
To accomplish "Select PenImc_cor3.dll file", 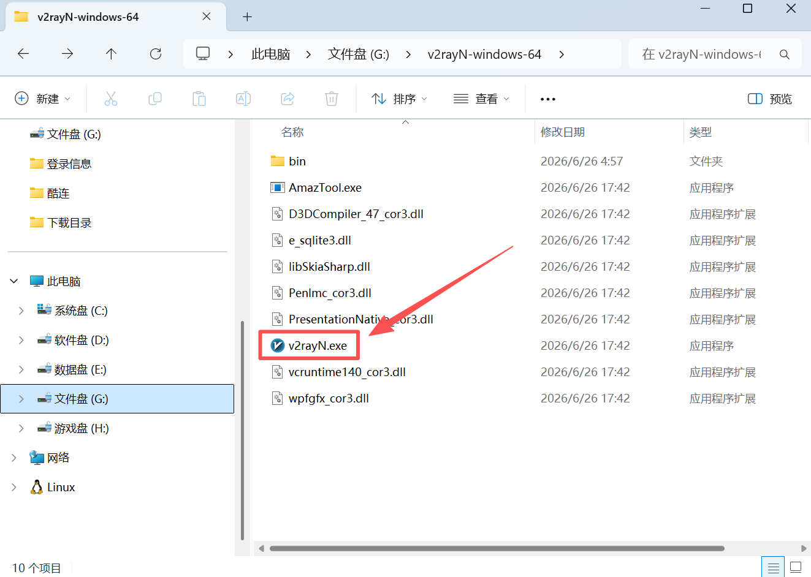I will (330, 293).
